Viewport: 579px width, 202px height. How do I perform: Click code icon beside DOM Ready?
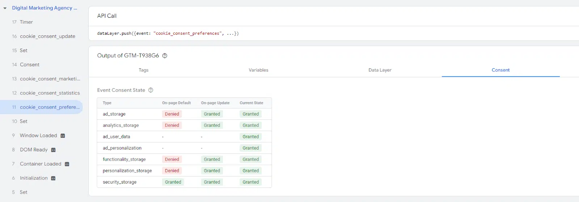53,150
